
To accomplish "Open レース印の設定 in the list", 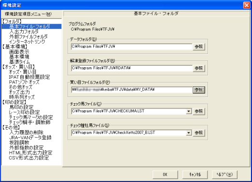I will pyautogui.click(x=24, y=112).
